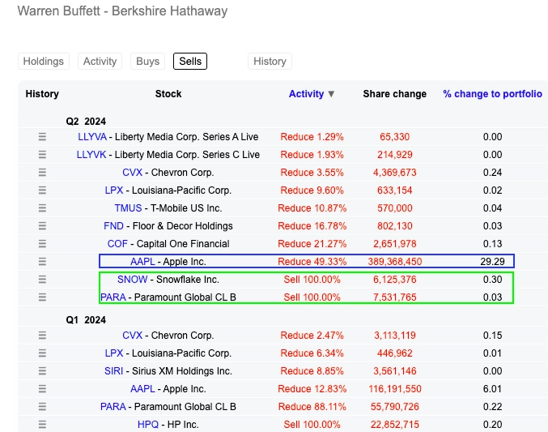Open the SIRI ticker link

coord(113,370)
